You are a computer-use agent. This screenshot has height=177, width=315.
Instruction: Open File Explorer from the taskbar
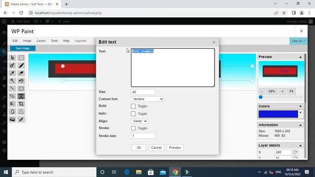(x=139, y=172)
